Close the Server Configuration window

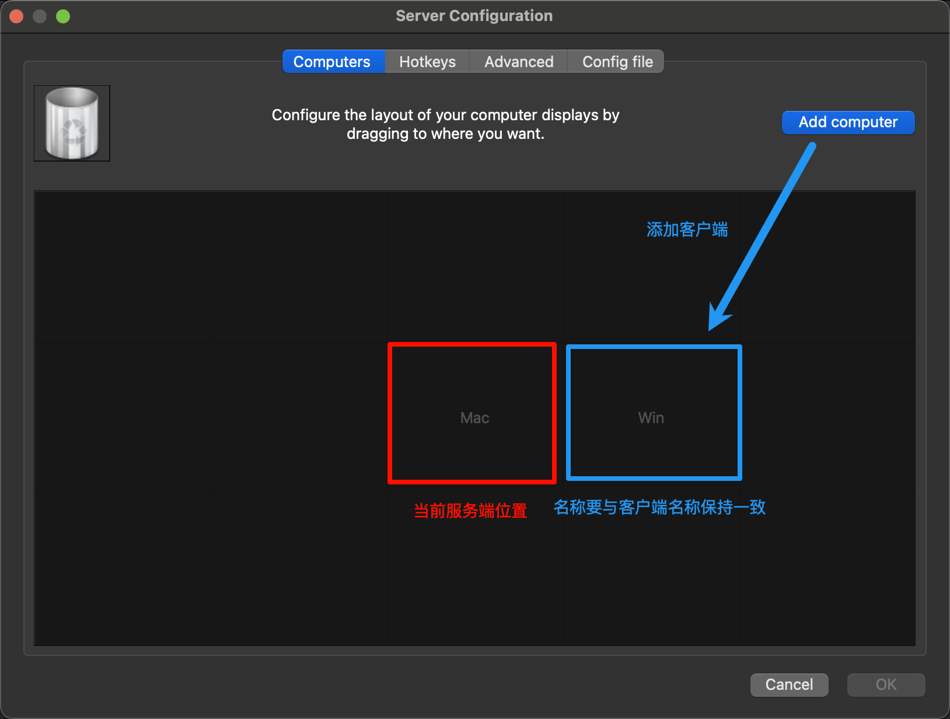(x=16, y=16)
